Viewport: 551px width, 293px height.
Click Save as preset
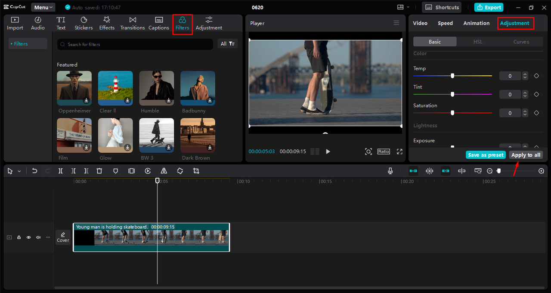[486, 155]
